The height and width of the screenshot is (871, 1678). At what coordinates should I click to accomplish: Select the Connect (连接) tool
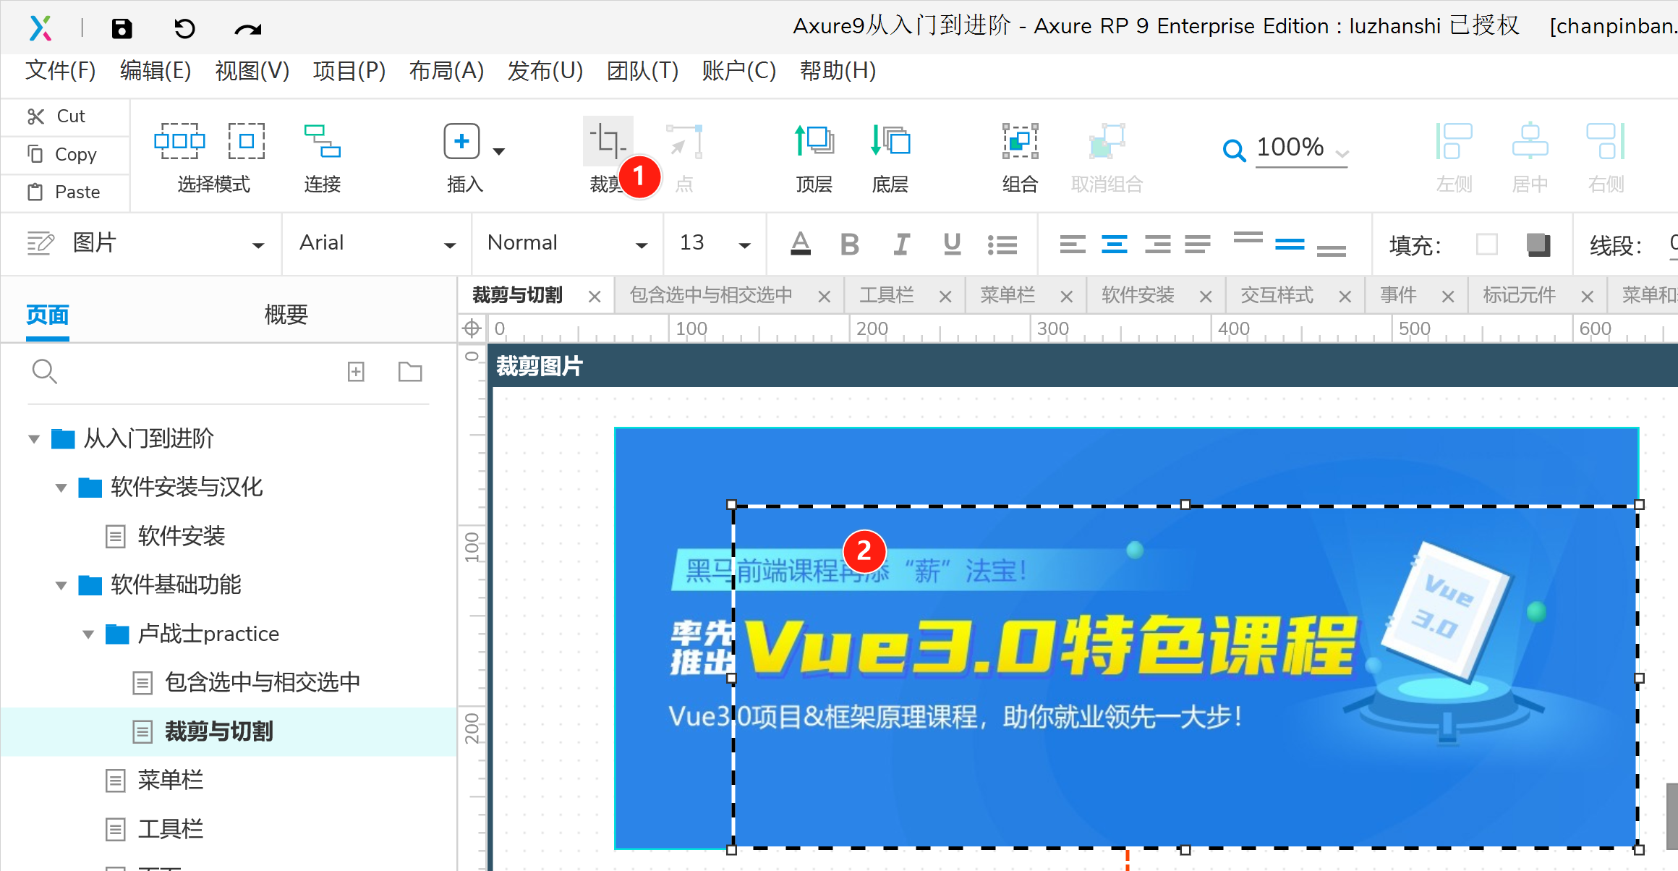pyautogui.click(x=322, y=142)
